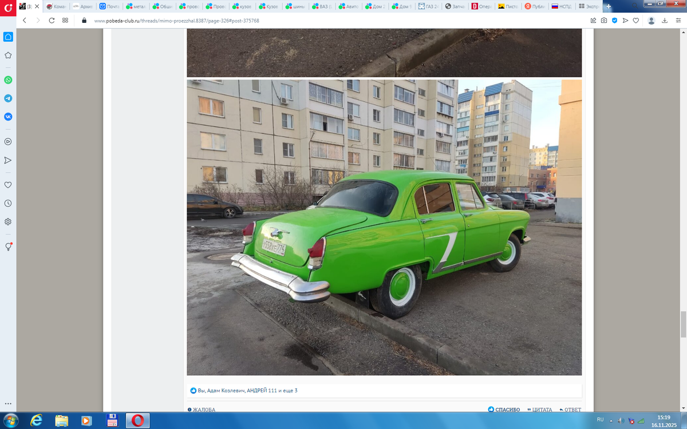This screenshot has height=429, width=687.
Task: Open the Opera browser history clock icon
Action: pos(8,203)
